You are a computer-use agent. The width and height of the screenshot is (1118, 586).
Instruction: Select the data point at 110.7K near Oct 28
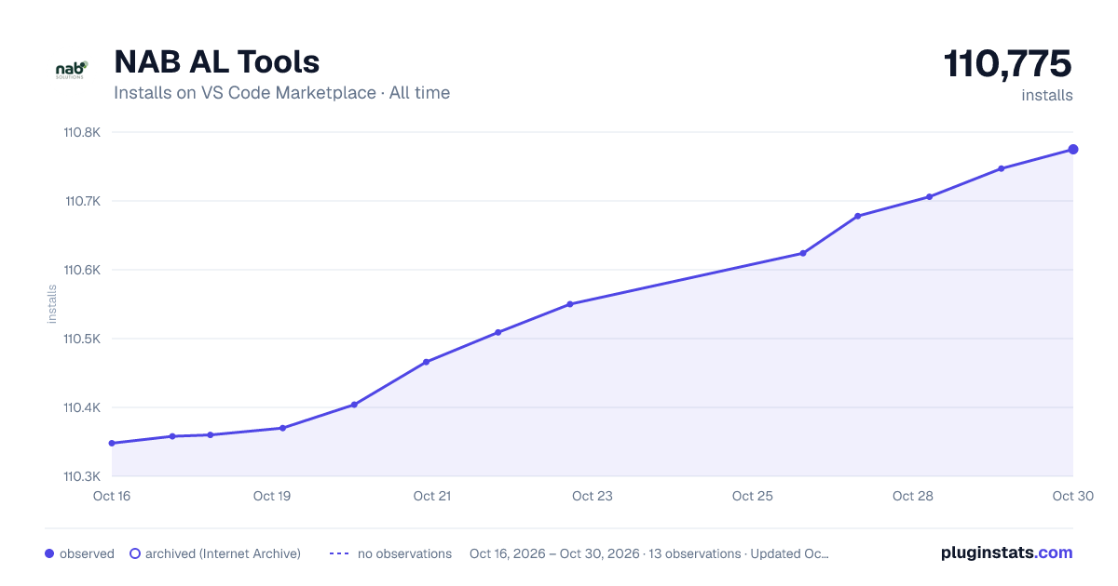point(929,196)
